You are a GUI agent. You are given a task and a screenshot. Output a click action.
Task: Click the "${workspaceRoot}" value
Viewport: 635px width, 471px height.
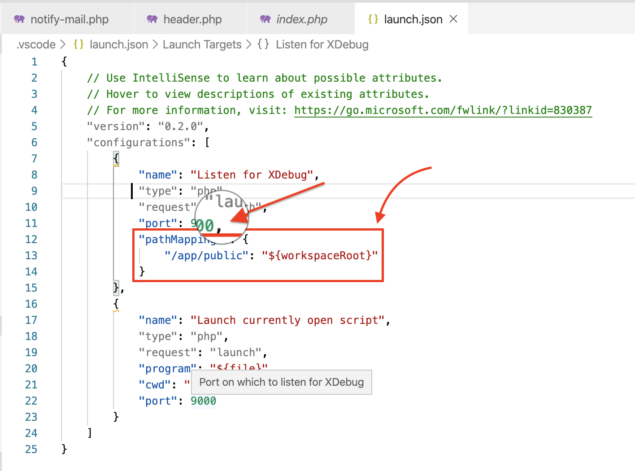click(320, 256)
